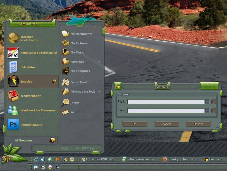
Task: Launch Calculator from the Start menu
Action: coord(33,67)
